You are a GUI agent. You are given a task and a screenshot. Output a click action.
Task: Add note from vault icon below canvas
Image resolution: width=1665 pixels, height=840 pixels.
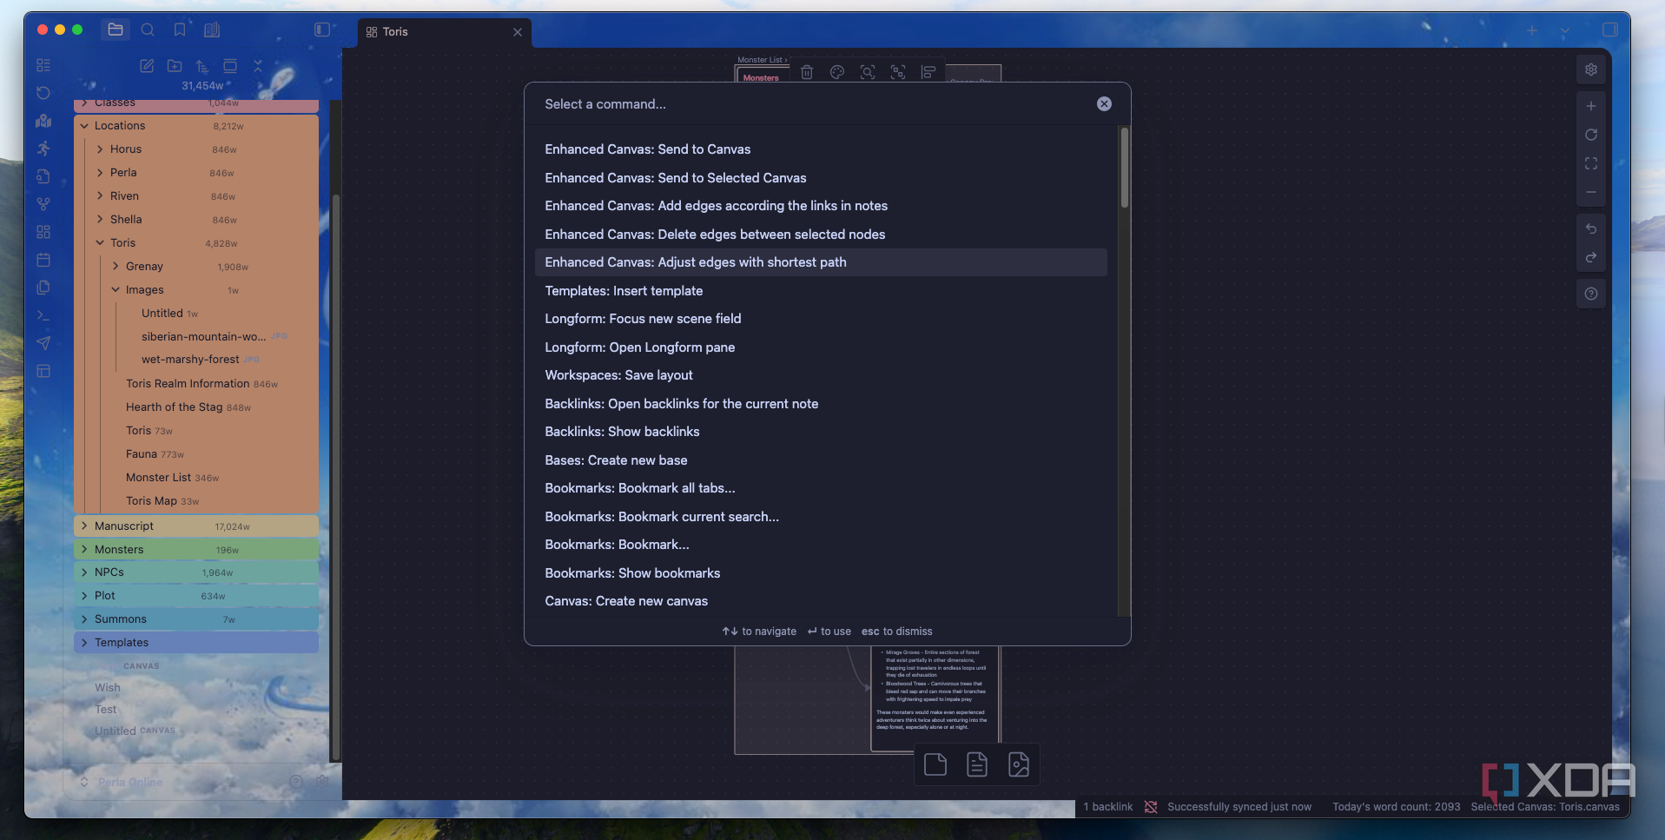click(x=977, y=764)
